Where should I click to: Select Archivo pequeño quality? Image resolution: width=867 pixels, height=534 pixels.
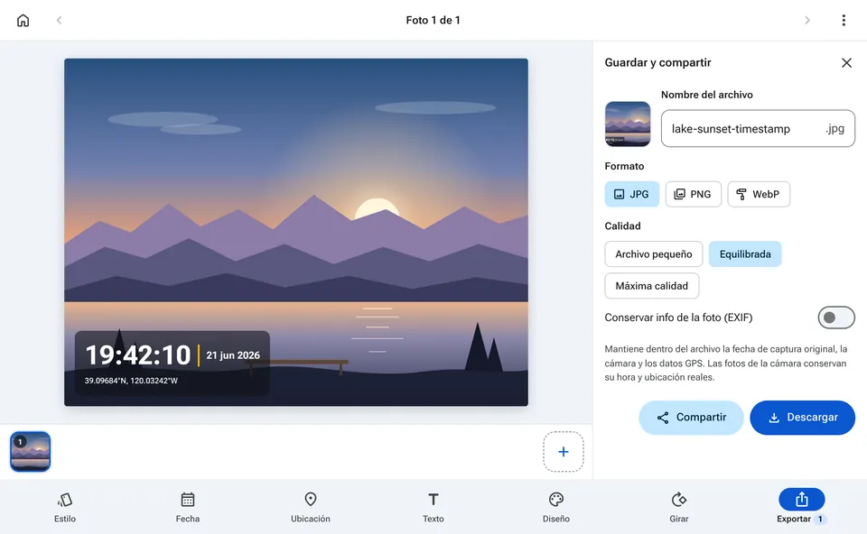tap(654, 254)
